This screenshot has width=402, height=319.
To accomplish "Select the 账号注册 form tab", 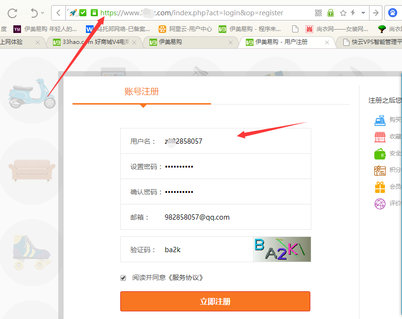I will (141, 92).
